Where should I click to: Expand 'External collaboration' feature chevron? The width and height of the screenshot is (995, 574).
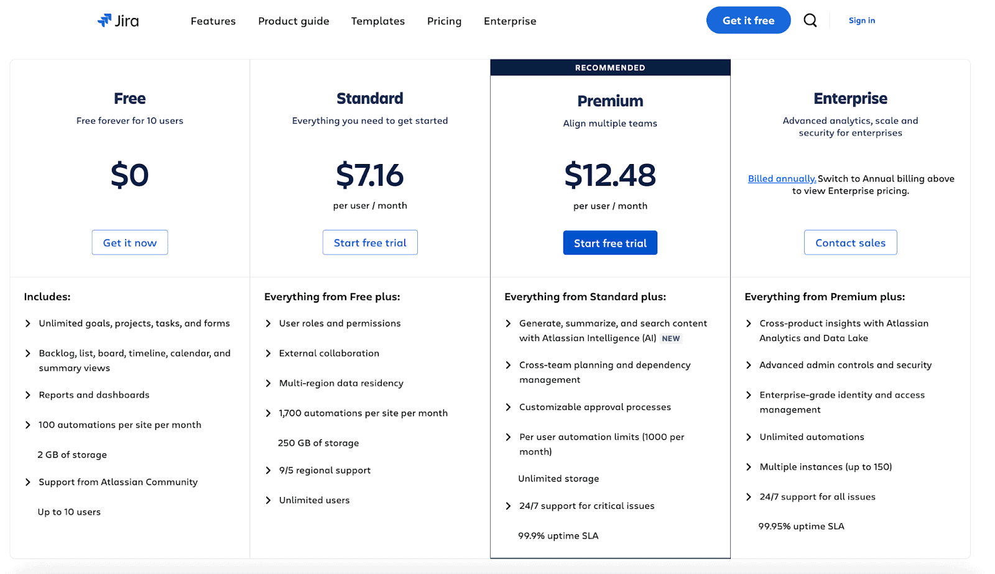(x=268, y=353)
